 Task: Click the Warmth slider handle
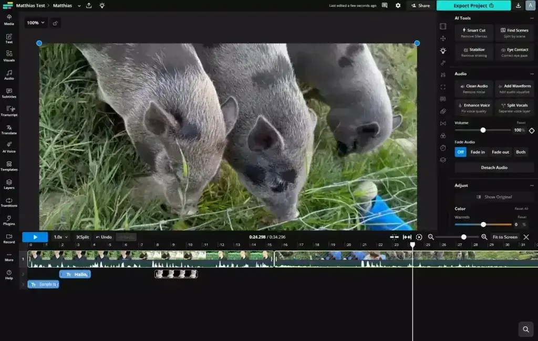tap(483, 225)
